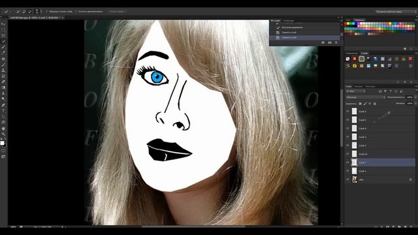Select the Path Selection tool
The image size is (418, 235).
tap(3, 117)
